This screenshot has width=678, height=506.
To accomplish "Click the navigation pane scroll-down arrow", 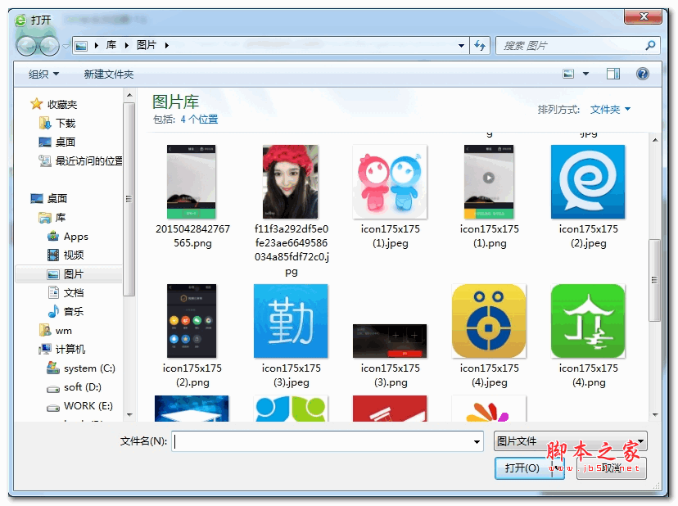I will 129,415.
